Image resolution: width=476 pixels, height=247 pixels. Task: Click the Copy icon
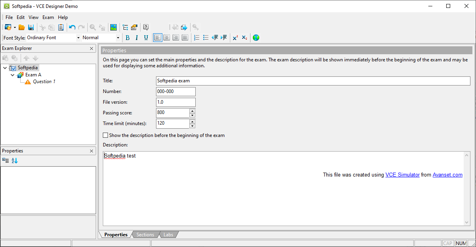[52, 28]
